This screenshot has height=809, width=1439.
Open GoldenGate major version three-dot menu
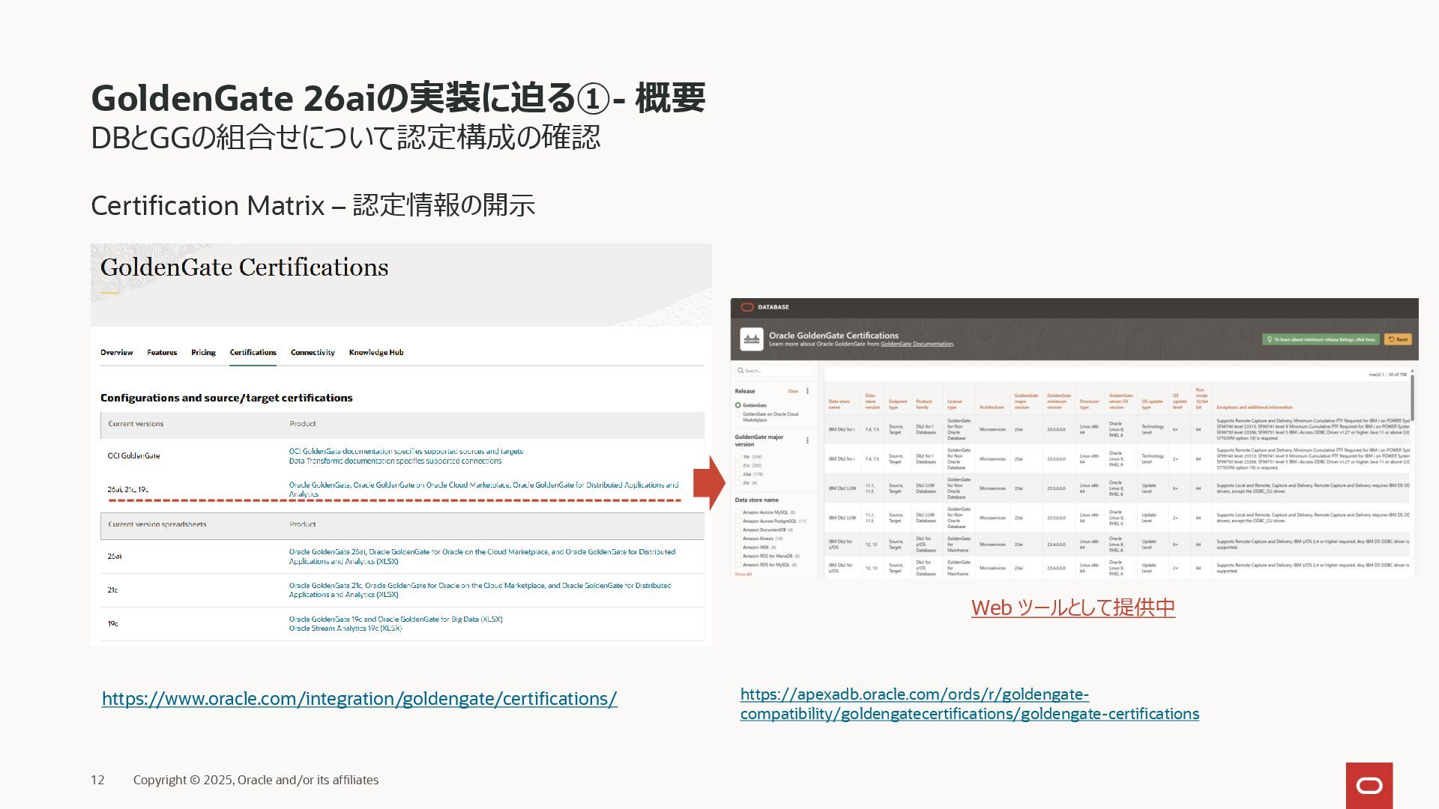pyautogui.click(x=807, y=440)
